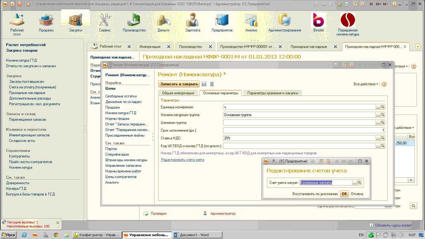This screenshot has height=239, width=425.
Task: Switch to Документ1 - Word taskbar window
Action: click(198, 235)
